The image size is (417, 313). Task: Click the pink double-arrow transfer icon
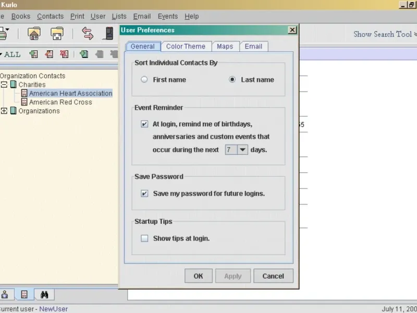coord(88,33)
